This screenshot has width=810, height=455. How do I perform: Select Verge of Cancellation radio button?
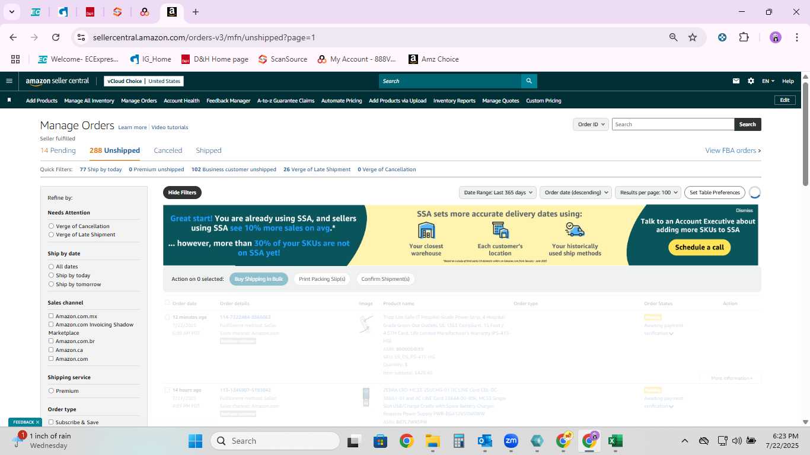pyautogui.click(x=51, y=226)
